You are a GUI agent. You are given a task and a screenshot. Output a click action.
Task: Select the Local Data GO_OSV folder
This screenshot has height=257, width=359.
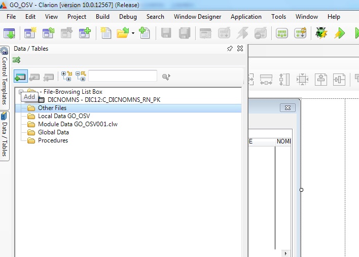(56, 116)
